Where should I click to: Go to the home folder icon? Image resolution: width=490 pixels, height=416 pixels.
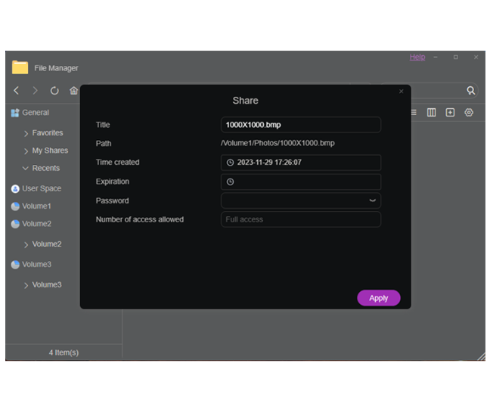click(x=73, y=91)
